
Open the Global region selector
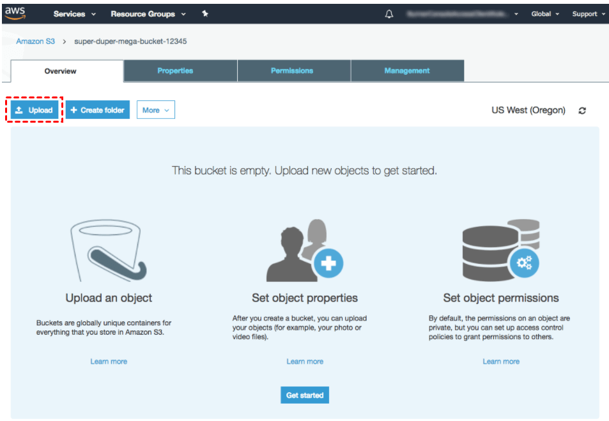coord(545,13)
